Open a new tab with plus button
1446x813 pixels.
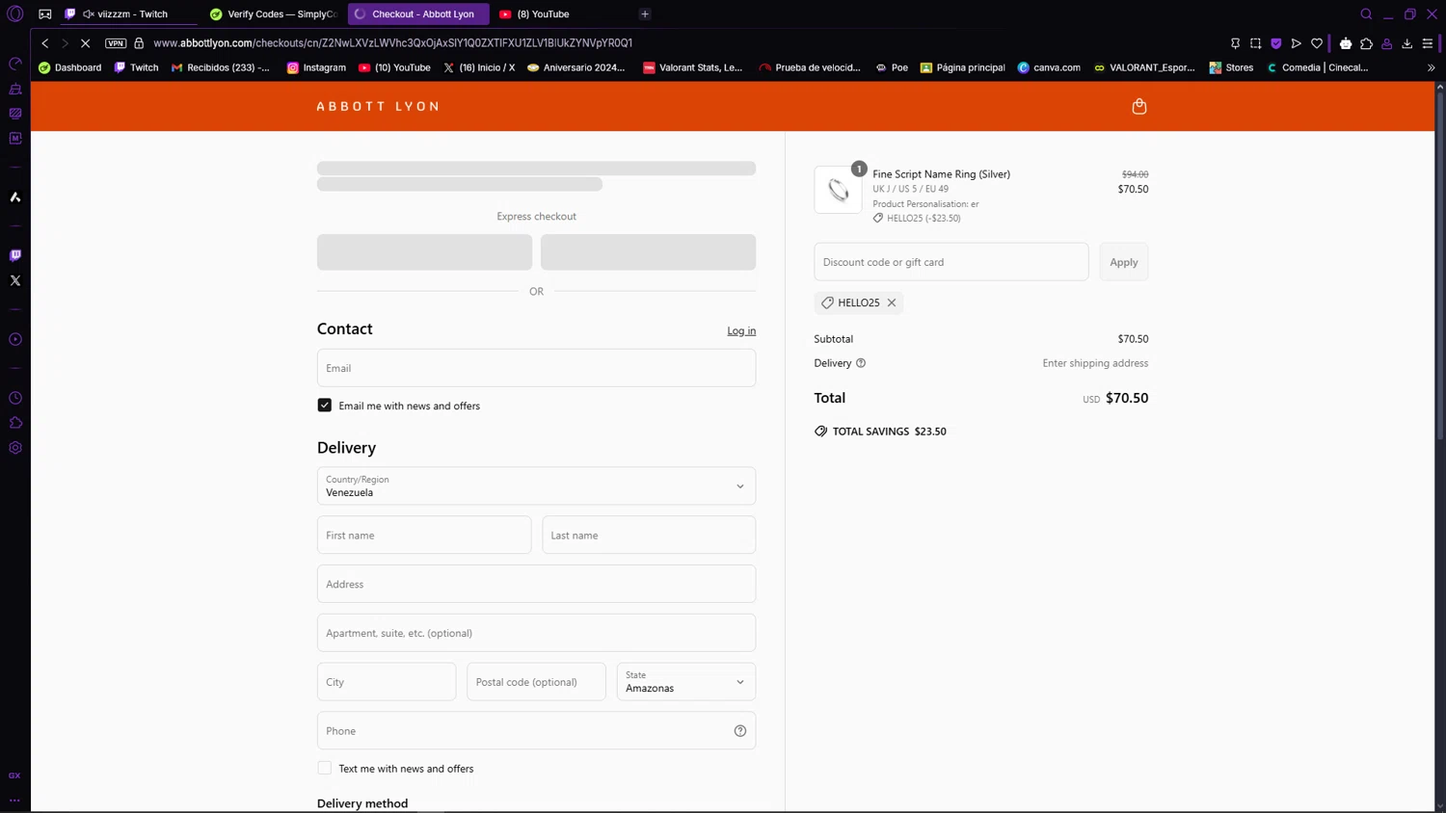[x=645, y=14]
